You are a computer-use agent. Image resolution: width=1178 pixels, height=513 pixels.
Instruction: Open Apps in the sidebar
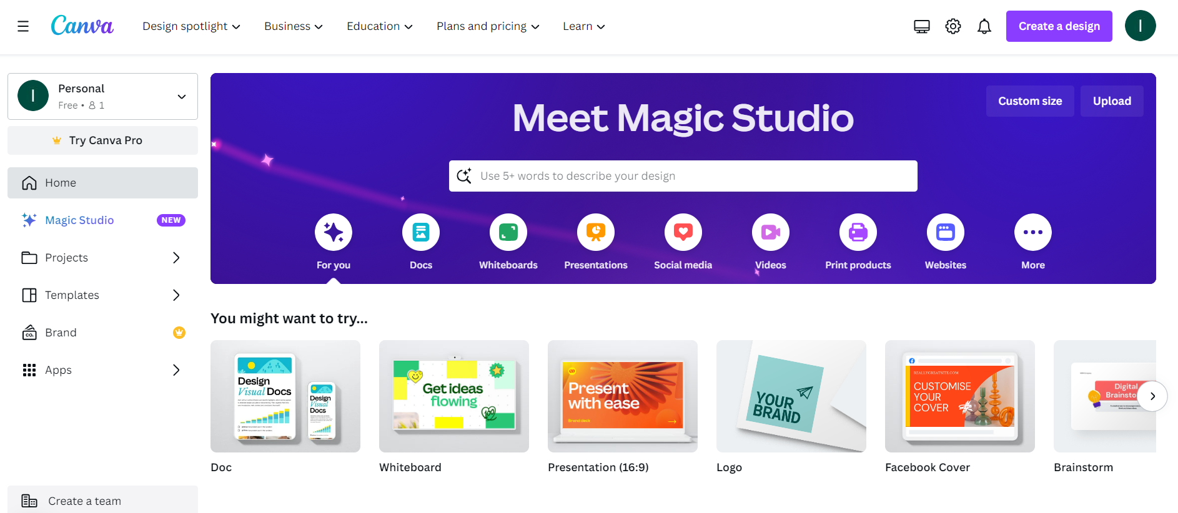coord(102,370)
